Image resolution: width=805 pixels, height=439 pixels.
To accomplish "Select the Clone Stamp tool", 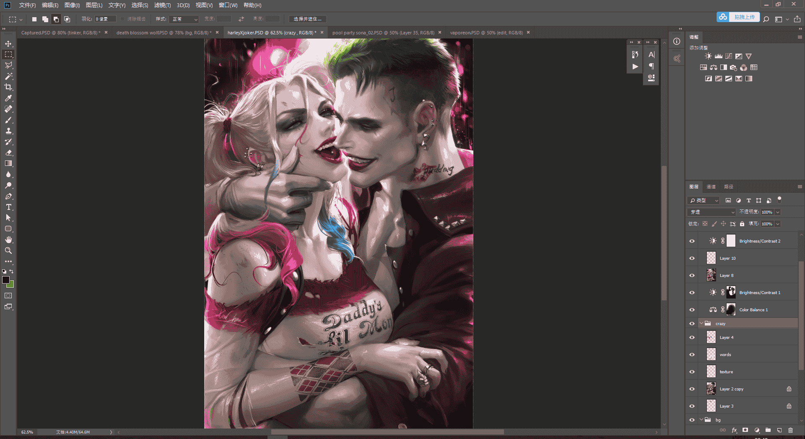I will (x=8, y=131).
